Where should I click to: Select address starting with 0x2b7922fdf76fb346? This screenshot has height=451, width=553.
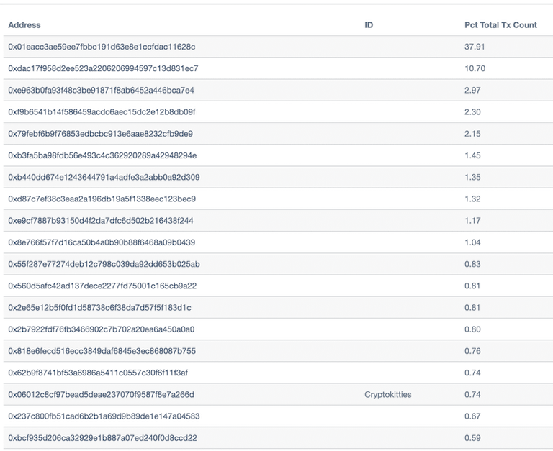click(x=102, y=329)
